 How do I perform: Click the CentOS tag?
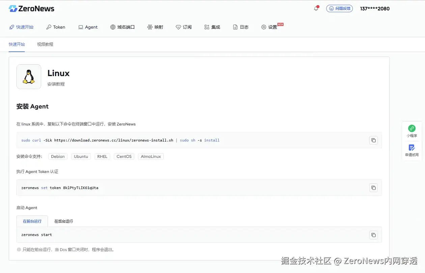pyautogui.click(x=124, y=157)
